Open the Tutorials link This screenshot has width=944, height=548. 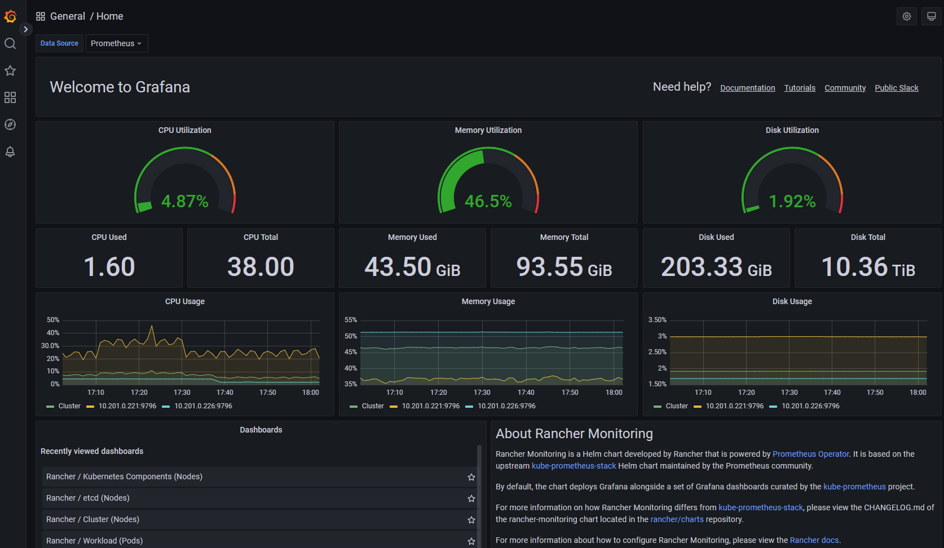800,88
